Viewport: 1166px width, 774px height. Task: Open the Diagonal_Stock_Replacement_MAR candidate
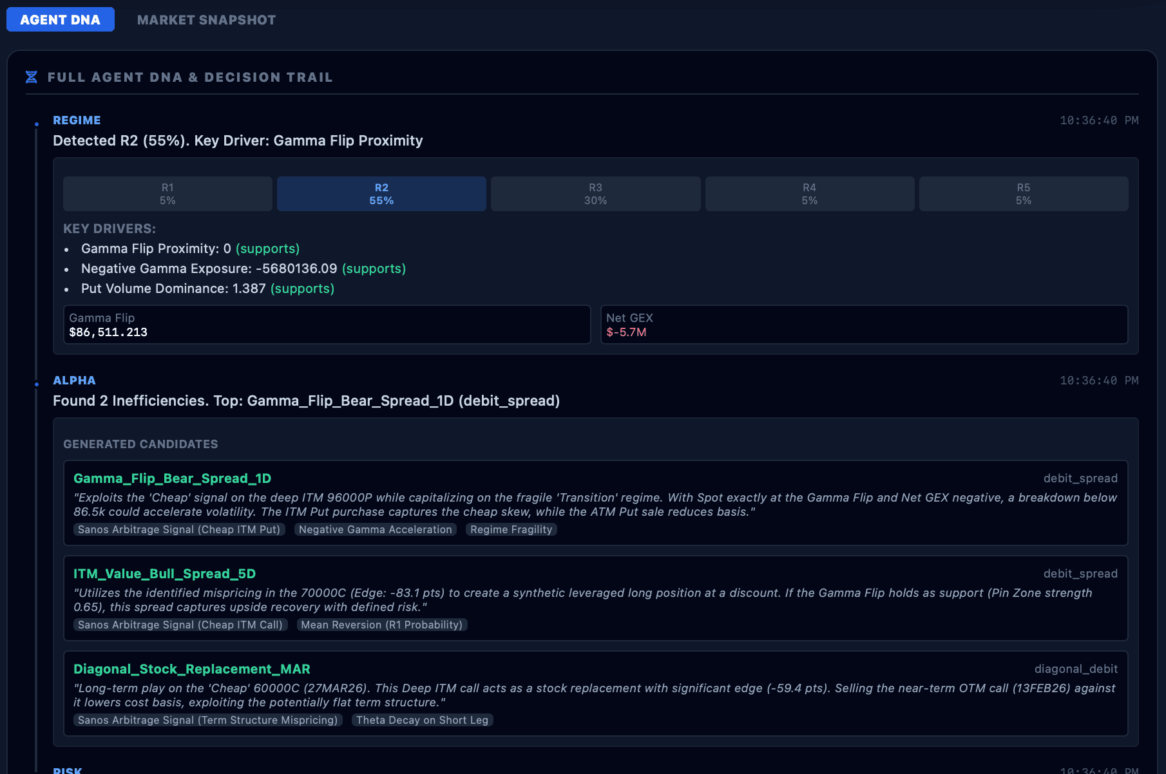[191, 669]
